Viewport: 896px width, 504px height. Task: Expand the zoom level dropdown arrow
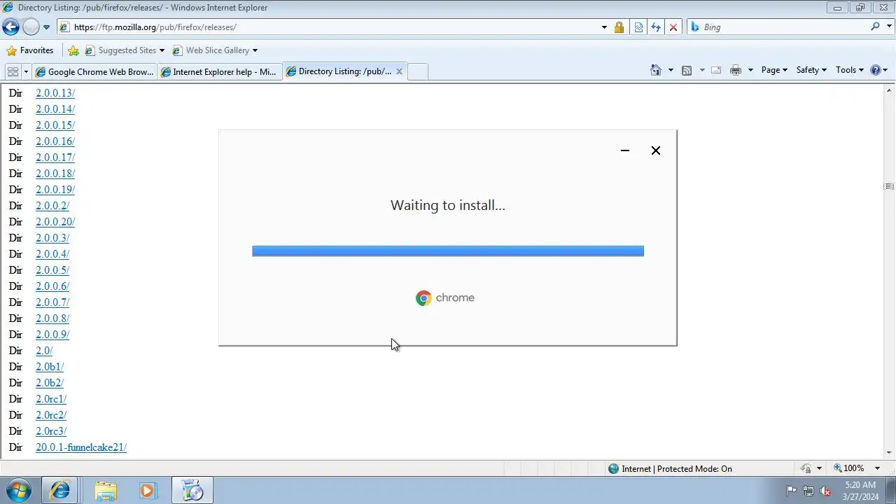point(878,468)
